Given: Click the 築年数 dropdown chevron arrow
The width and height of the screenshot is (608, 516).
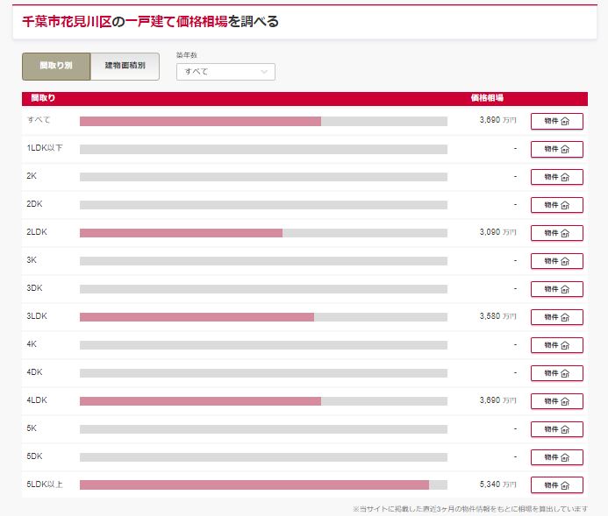Looking at the screenshot, I should pyautogui.click(x=264, y=72).
